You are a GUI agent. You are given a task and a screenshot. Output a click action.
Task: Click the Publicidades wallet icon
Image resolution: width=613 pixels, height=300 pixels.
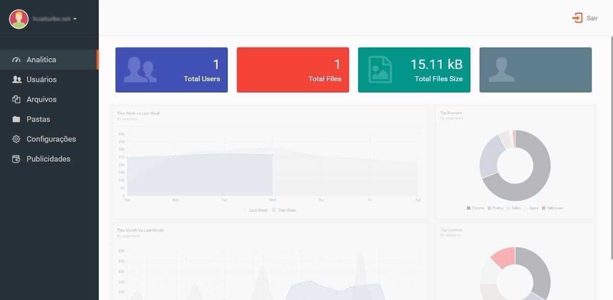(x=16, y=159)
